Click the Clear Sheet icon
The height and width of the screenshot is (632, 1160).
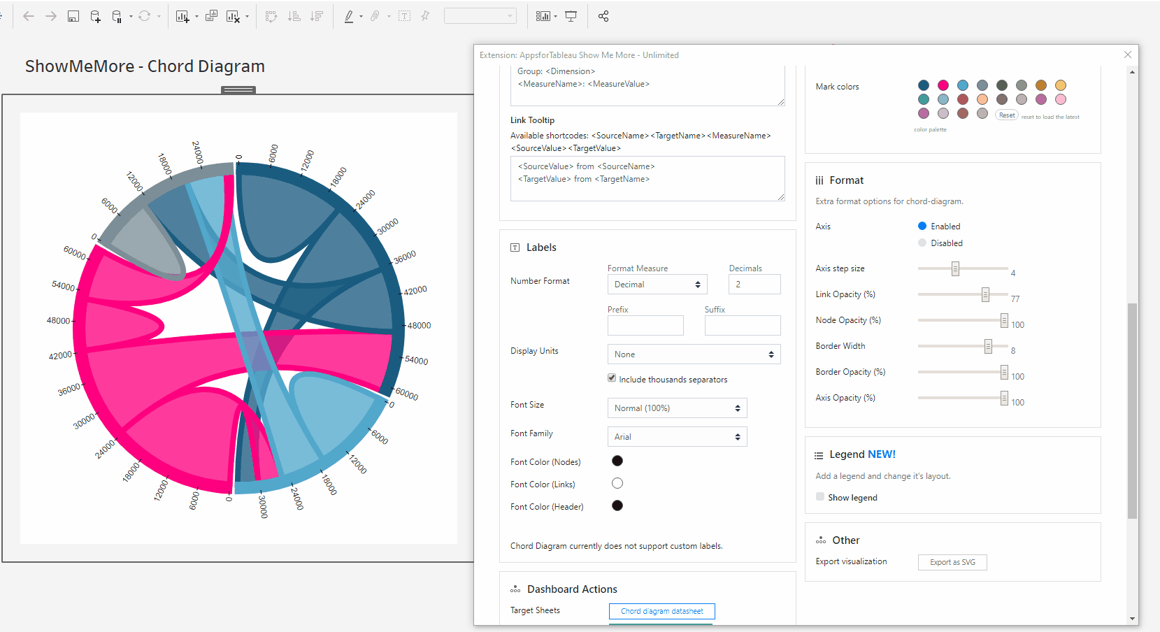coord(234,16)
